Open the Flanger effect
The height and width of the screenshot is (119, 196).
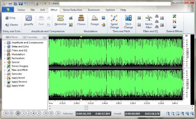tap(95, 20)
